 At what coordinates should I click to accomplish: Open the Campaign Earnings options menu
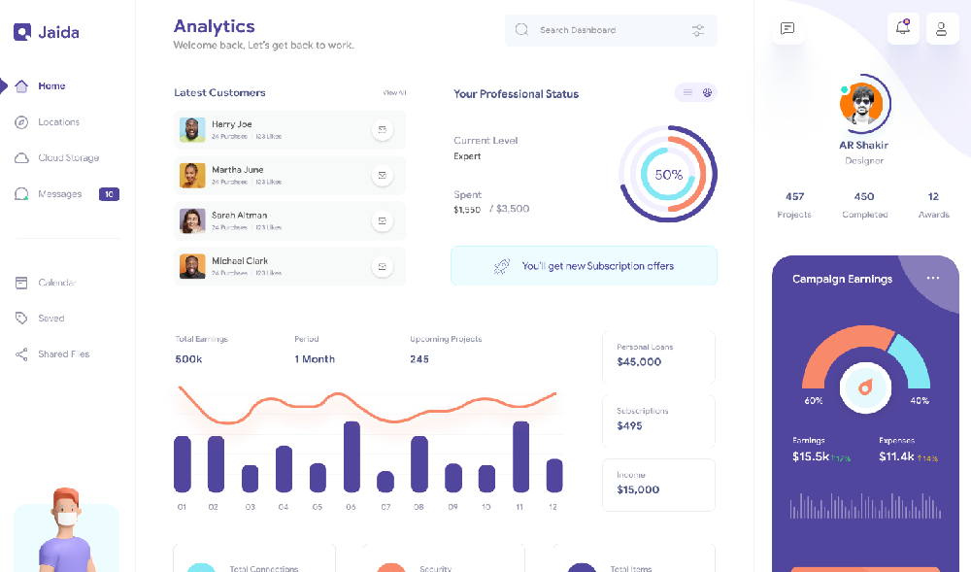(932, 278)
